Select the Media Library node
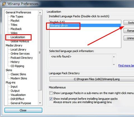The height and width of the screenshot is (117, 134). [x=14, y=45]
